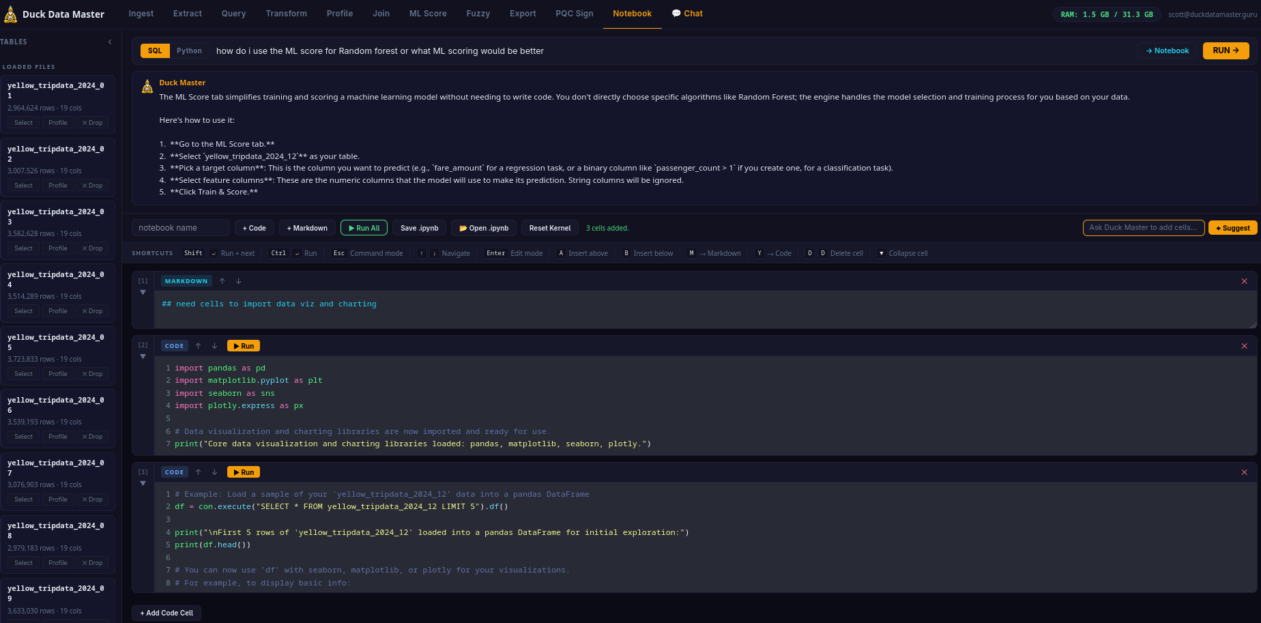
Task: Move code cell 2 up with arrow
Action: click(x=198, y=346)
